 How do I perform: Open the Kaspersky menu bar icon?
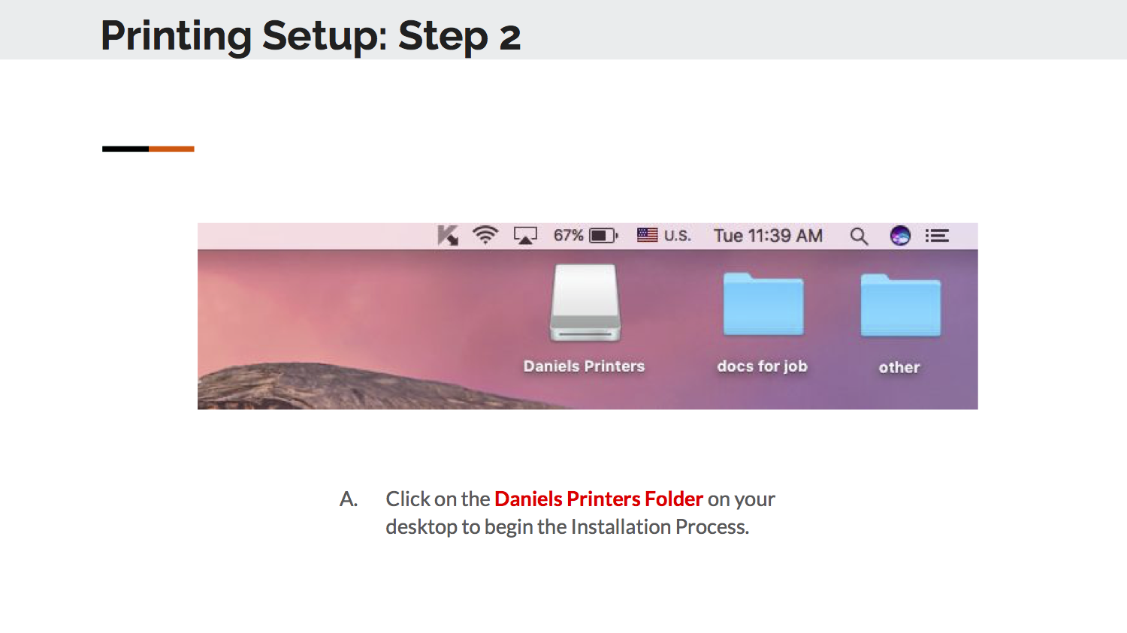tap(448, 236)
